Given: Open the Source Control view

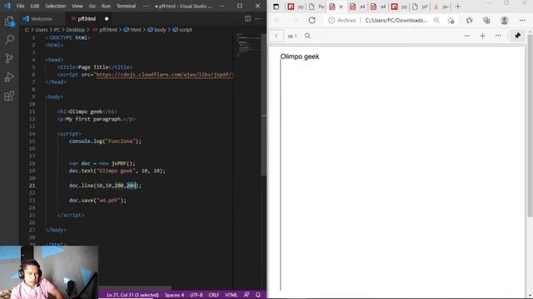Looking at the screenshot, I should coord(9,58).
